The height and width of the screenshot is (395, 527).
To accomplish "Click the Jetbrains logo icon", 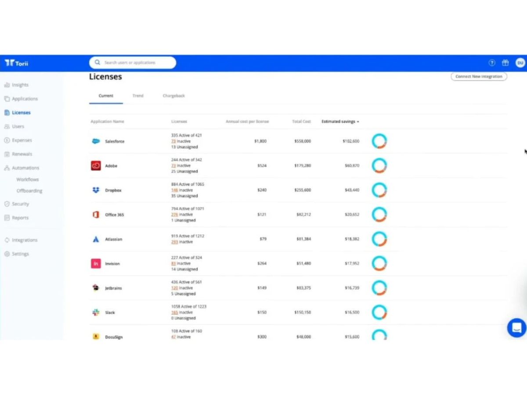I will (96, 288).
